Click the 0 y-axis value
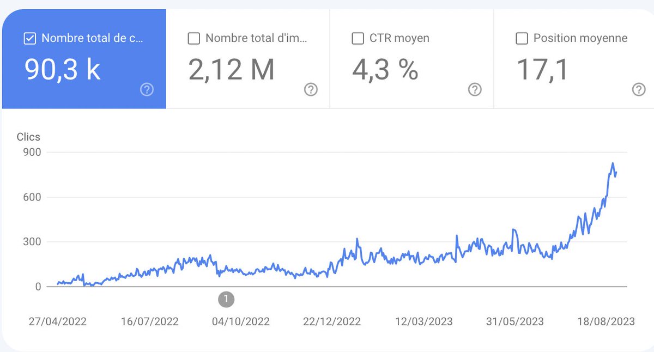Viewport: 654px width, 352px height. pyautogui.click(x=38, y=287)
